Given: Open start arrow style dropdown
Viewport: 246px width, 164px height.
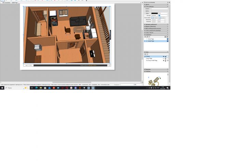Looking at the screenshot, I should [155, 20].
